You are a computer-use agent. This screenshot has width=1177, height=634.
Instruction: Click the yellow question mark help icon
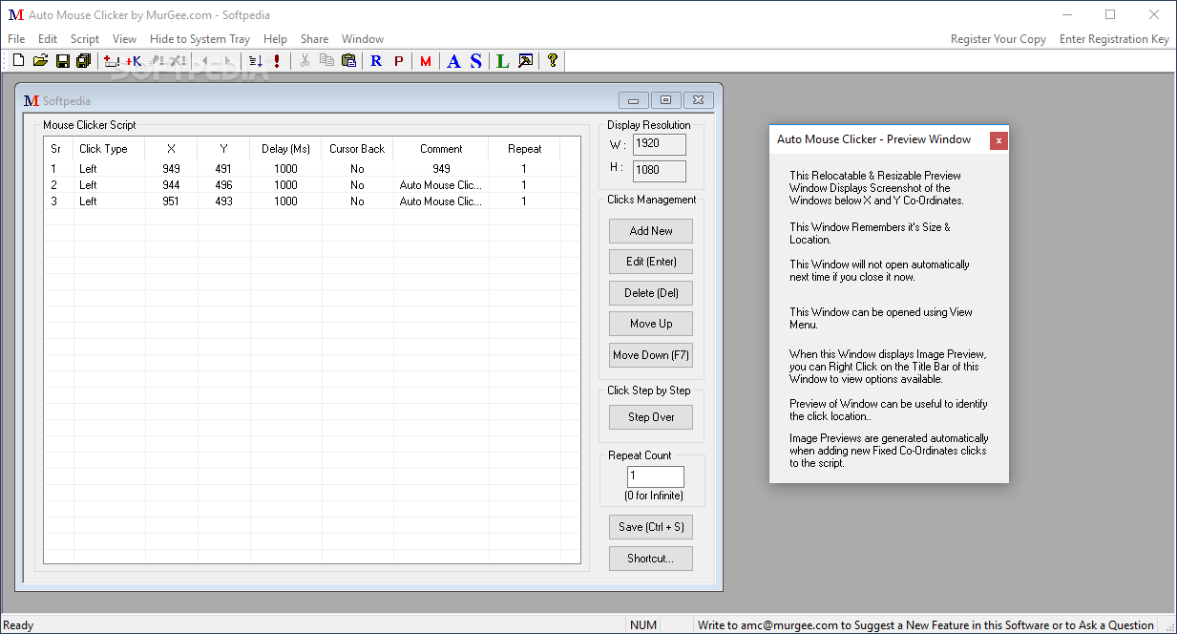pos(552,61)
